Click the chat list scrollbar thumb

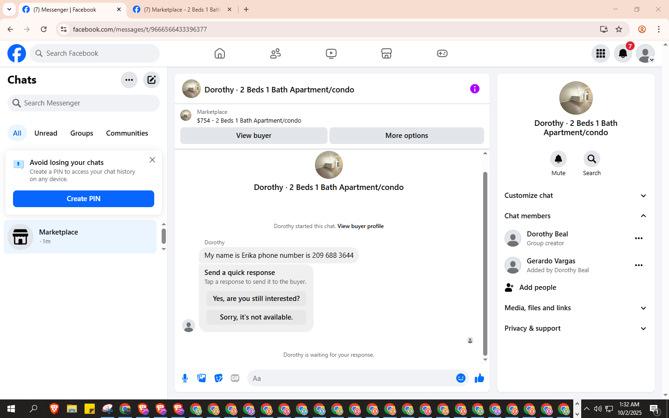coord(164,236)
